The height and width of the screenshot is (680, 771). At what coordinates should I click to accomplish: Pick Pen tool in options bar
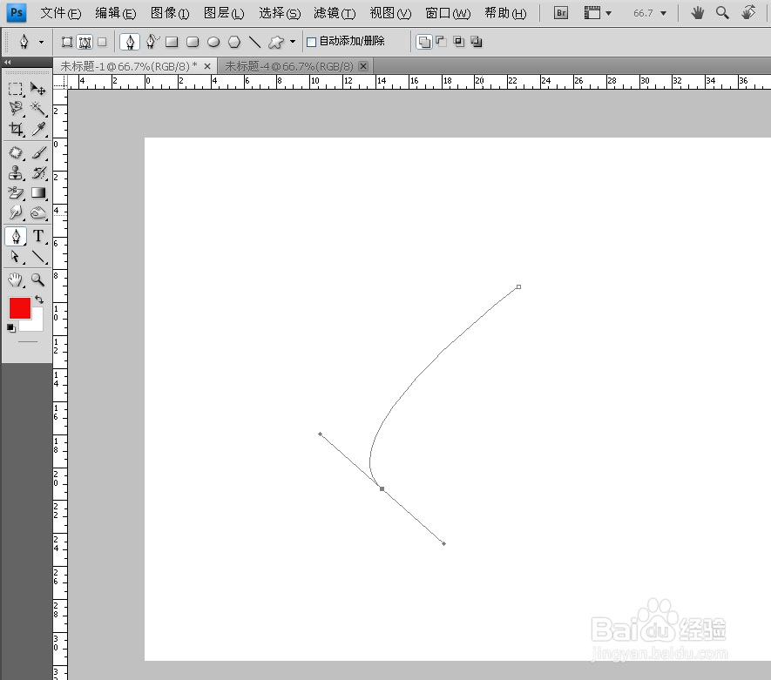130,42
